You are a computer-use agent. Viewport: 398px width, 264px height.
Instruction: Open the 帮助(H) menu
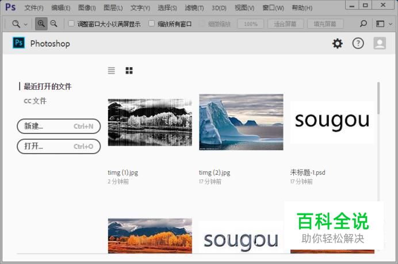302,8
